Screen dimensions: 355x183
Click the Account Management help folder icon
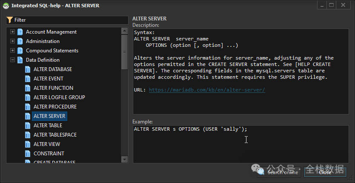[20, 32]
